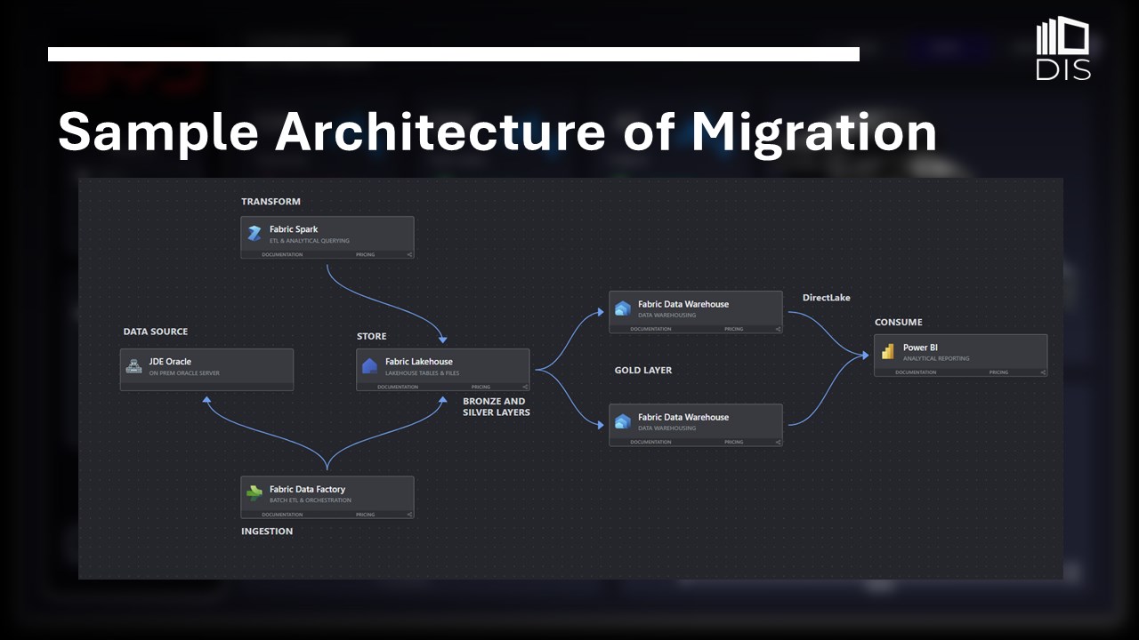Open the Fabric Data Factory DOCUMENTATION link
This screenshot has width=1139, height=640.
pyautogui.click(x=282, y=515)
